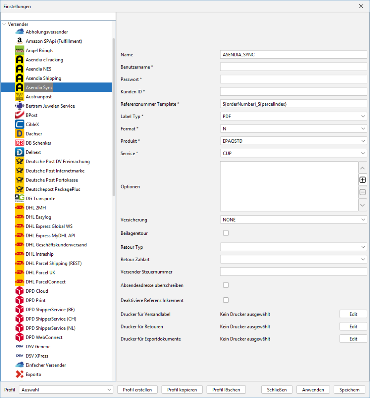
Task: Click the Exporto red X icon
Action: coord(19,374)
